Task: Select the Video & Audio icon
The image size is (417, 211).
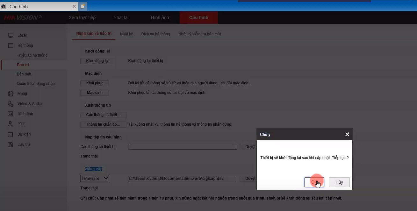Action: click(x=11, y=104)
